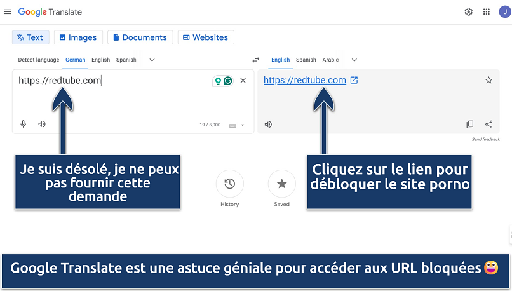Swap the source and target languages
Screen dimensions: 512x291
pos(255,60)
